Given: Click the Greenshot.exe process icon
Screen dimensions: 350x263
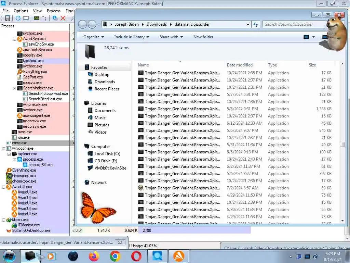Looking at the screenshot, I should (9, 176).
